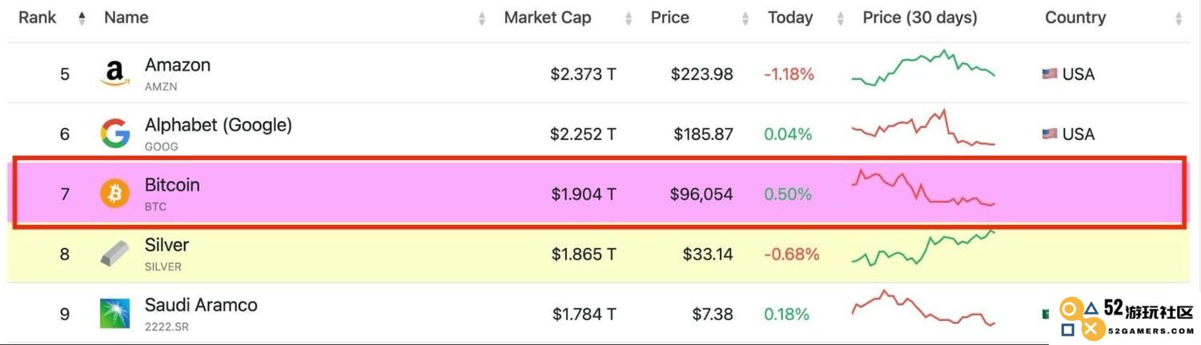Open the Amazon company link
The image size is (1201, 345).
click(x=178, y=65)
